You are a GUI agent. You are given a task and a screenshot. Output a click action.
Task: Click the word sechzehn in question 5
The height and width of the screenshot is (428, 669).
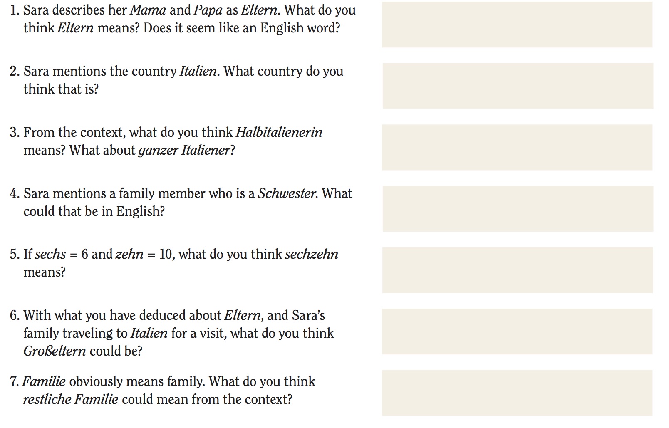click(311, 255)
